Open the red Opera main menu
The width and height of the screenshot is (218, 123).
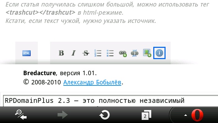197,115
